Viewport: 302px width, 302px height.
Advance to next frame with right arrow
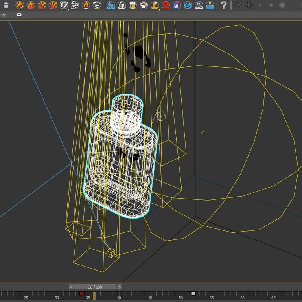click(x=120, y=287)
